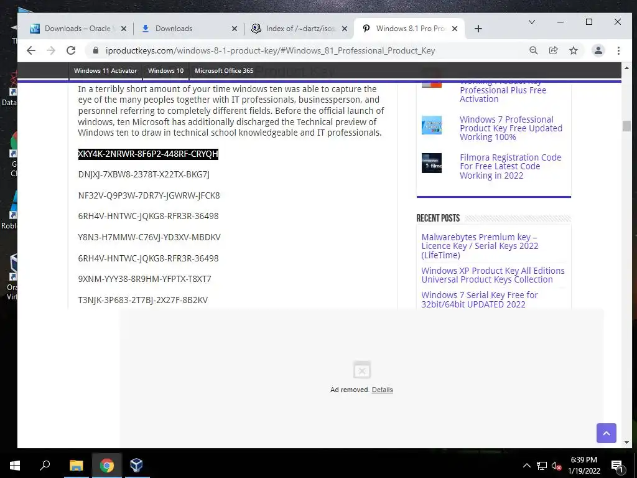The height and width of the screenshot is (478, 637).
Task: Open Malwarebytes Premium key post
Action: click(x=480, y=246)
